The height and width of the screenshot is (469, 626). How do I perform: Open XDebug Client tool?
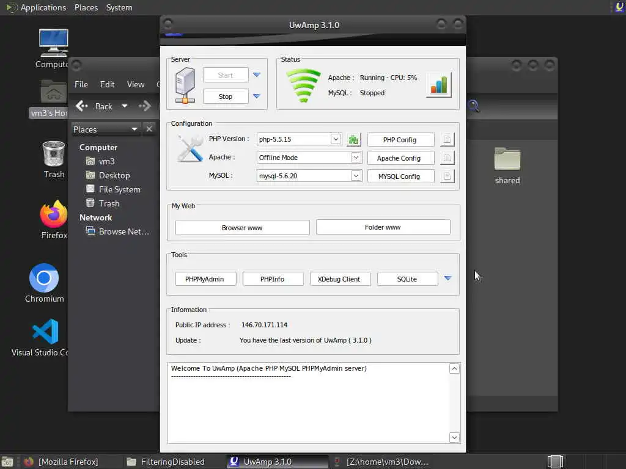(x=340, y=278)
